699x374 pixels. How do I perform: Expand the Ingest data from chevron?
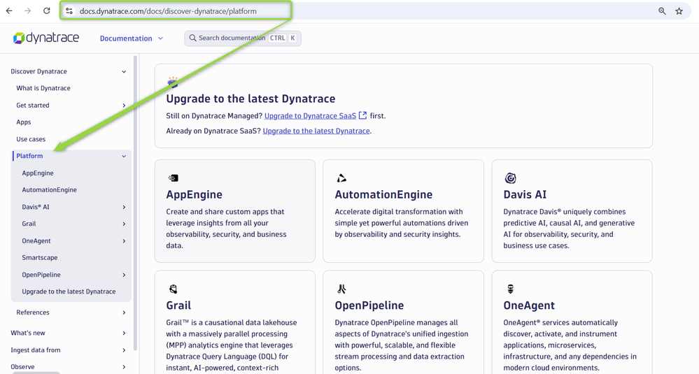(x=124, y=350)
